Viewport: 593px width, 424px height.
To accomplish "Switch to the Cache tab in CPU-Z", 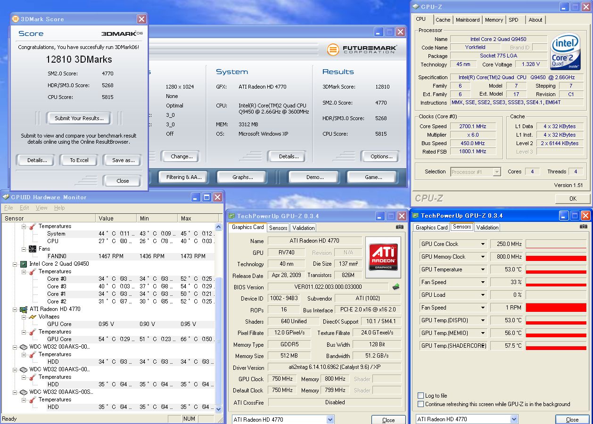I will [443, 20].
